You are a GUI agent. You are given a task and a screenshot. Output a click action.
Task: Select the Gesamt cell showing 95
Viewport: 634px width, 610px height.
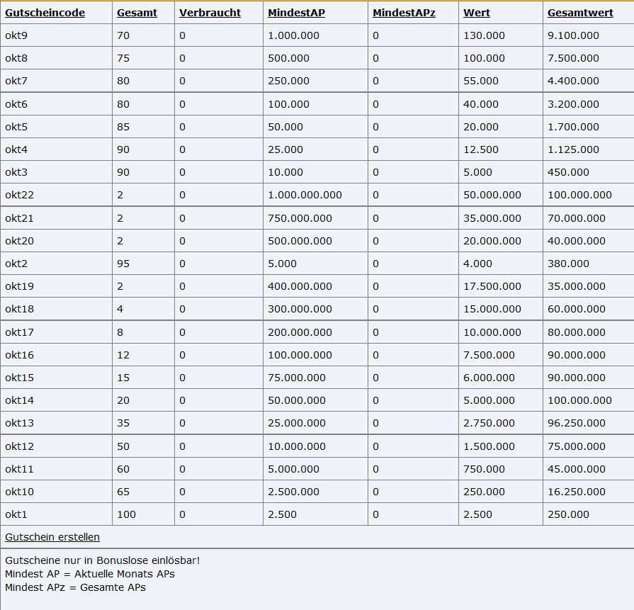coord(123,264)
